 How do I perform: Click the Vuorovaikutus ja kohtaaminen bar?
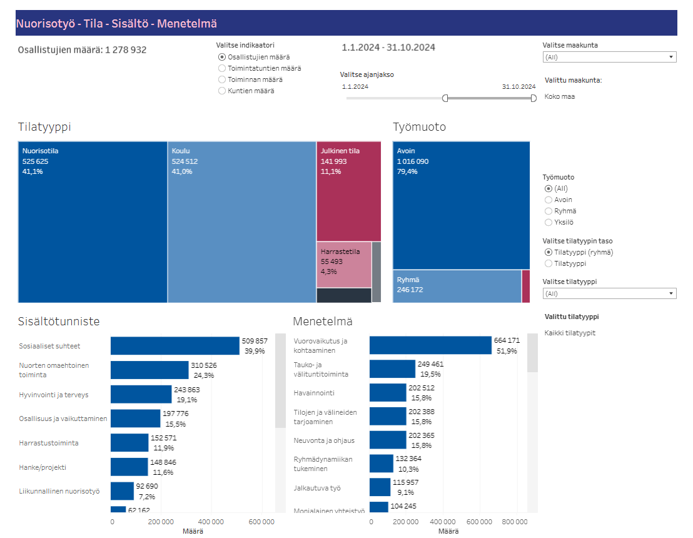click(x=430, y=345)
